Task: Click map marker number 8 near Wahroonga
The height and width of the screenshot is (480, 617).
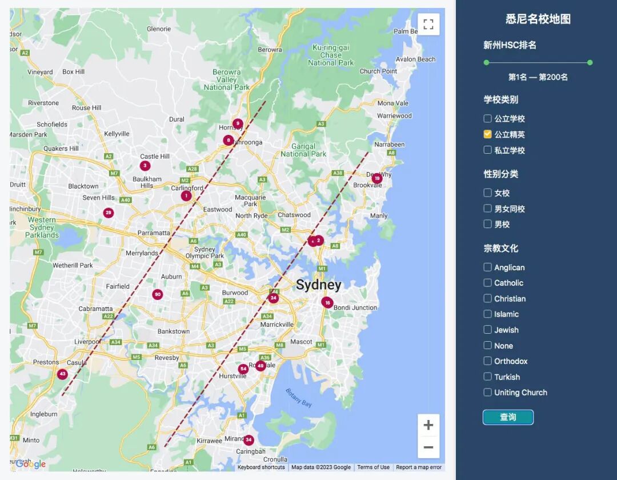Action: pos(228,140)
